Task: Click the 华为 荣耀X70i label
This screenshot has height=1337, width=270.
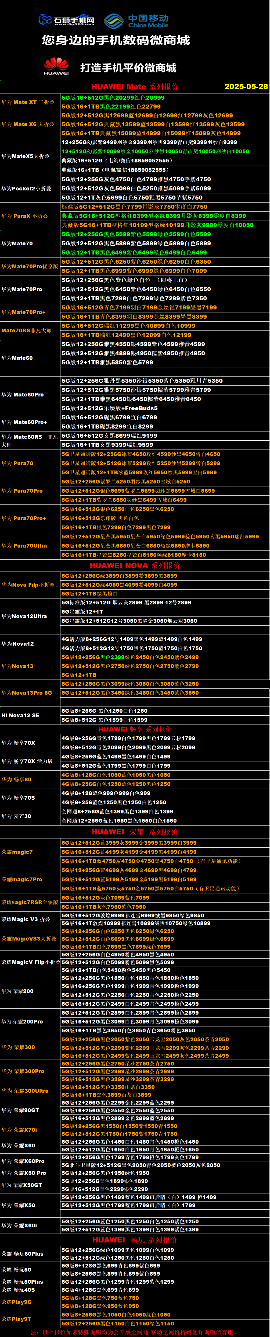Action: 19,1130
